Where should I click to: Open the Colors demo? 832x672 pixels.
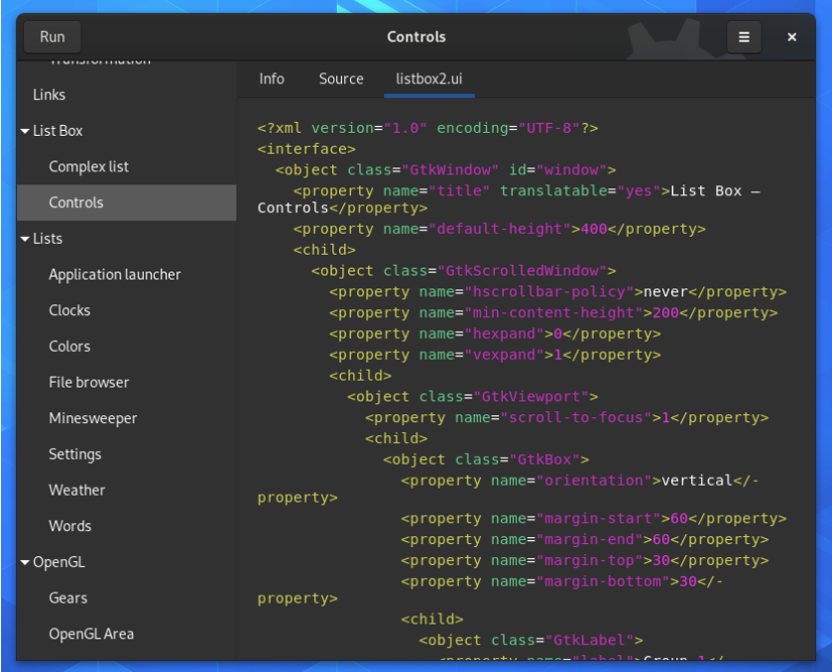[x=68, y=346]
